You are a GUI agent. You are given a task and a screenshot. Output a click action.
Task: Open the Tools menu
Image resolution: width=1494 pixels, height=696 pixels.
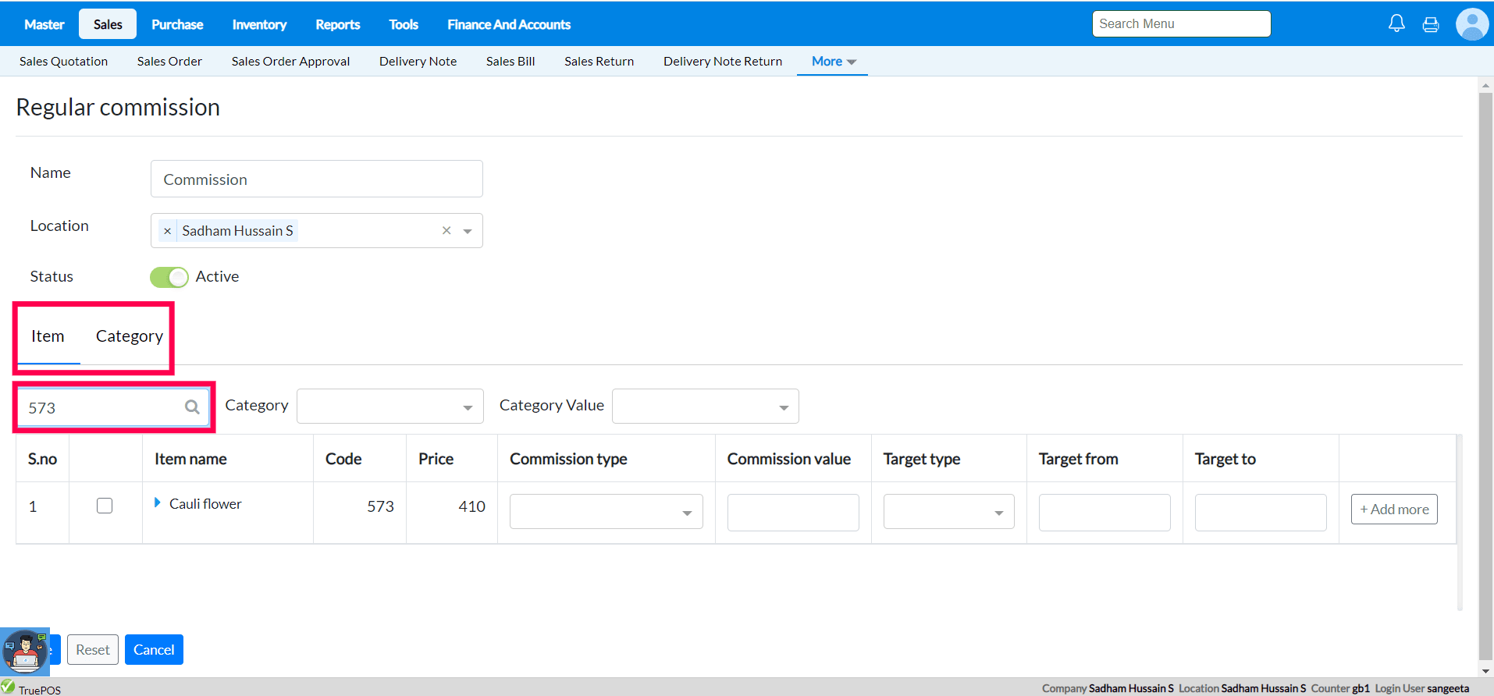pos(404,24)
